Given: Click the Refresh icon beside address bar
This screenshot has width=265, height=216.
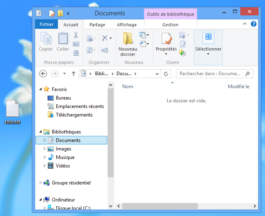Looking at the screenshot, I should (x=166, y=74).
